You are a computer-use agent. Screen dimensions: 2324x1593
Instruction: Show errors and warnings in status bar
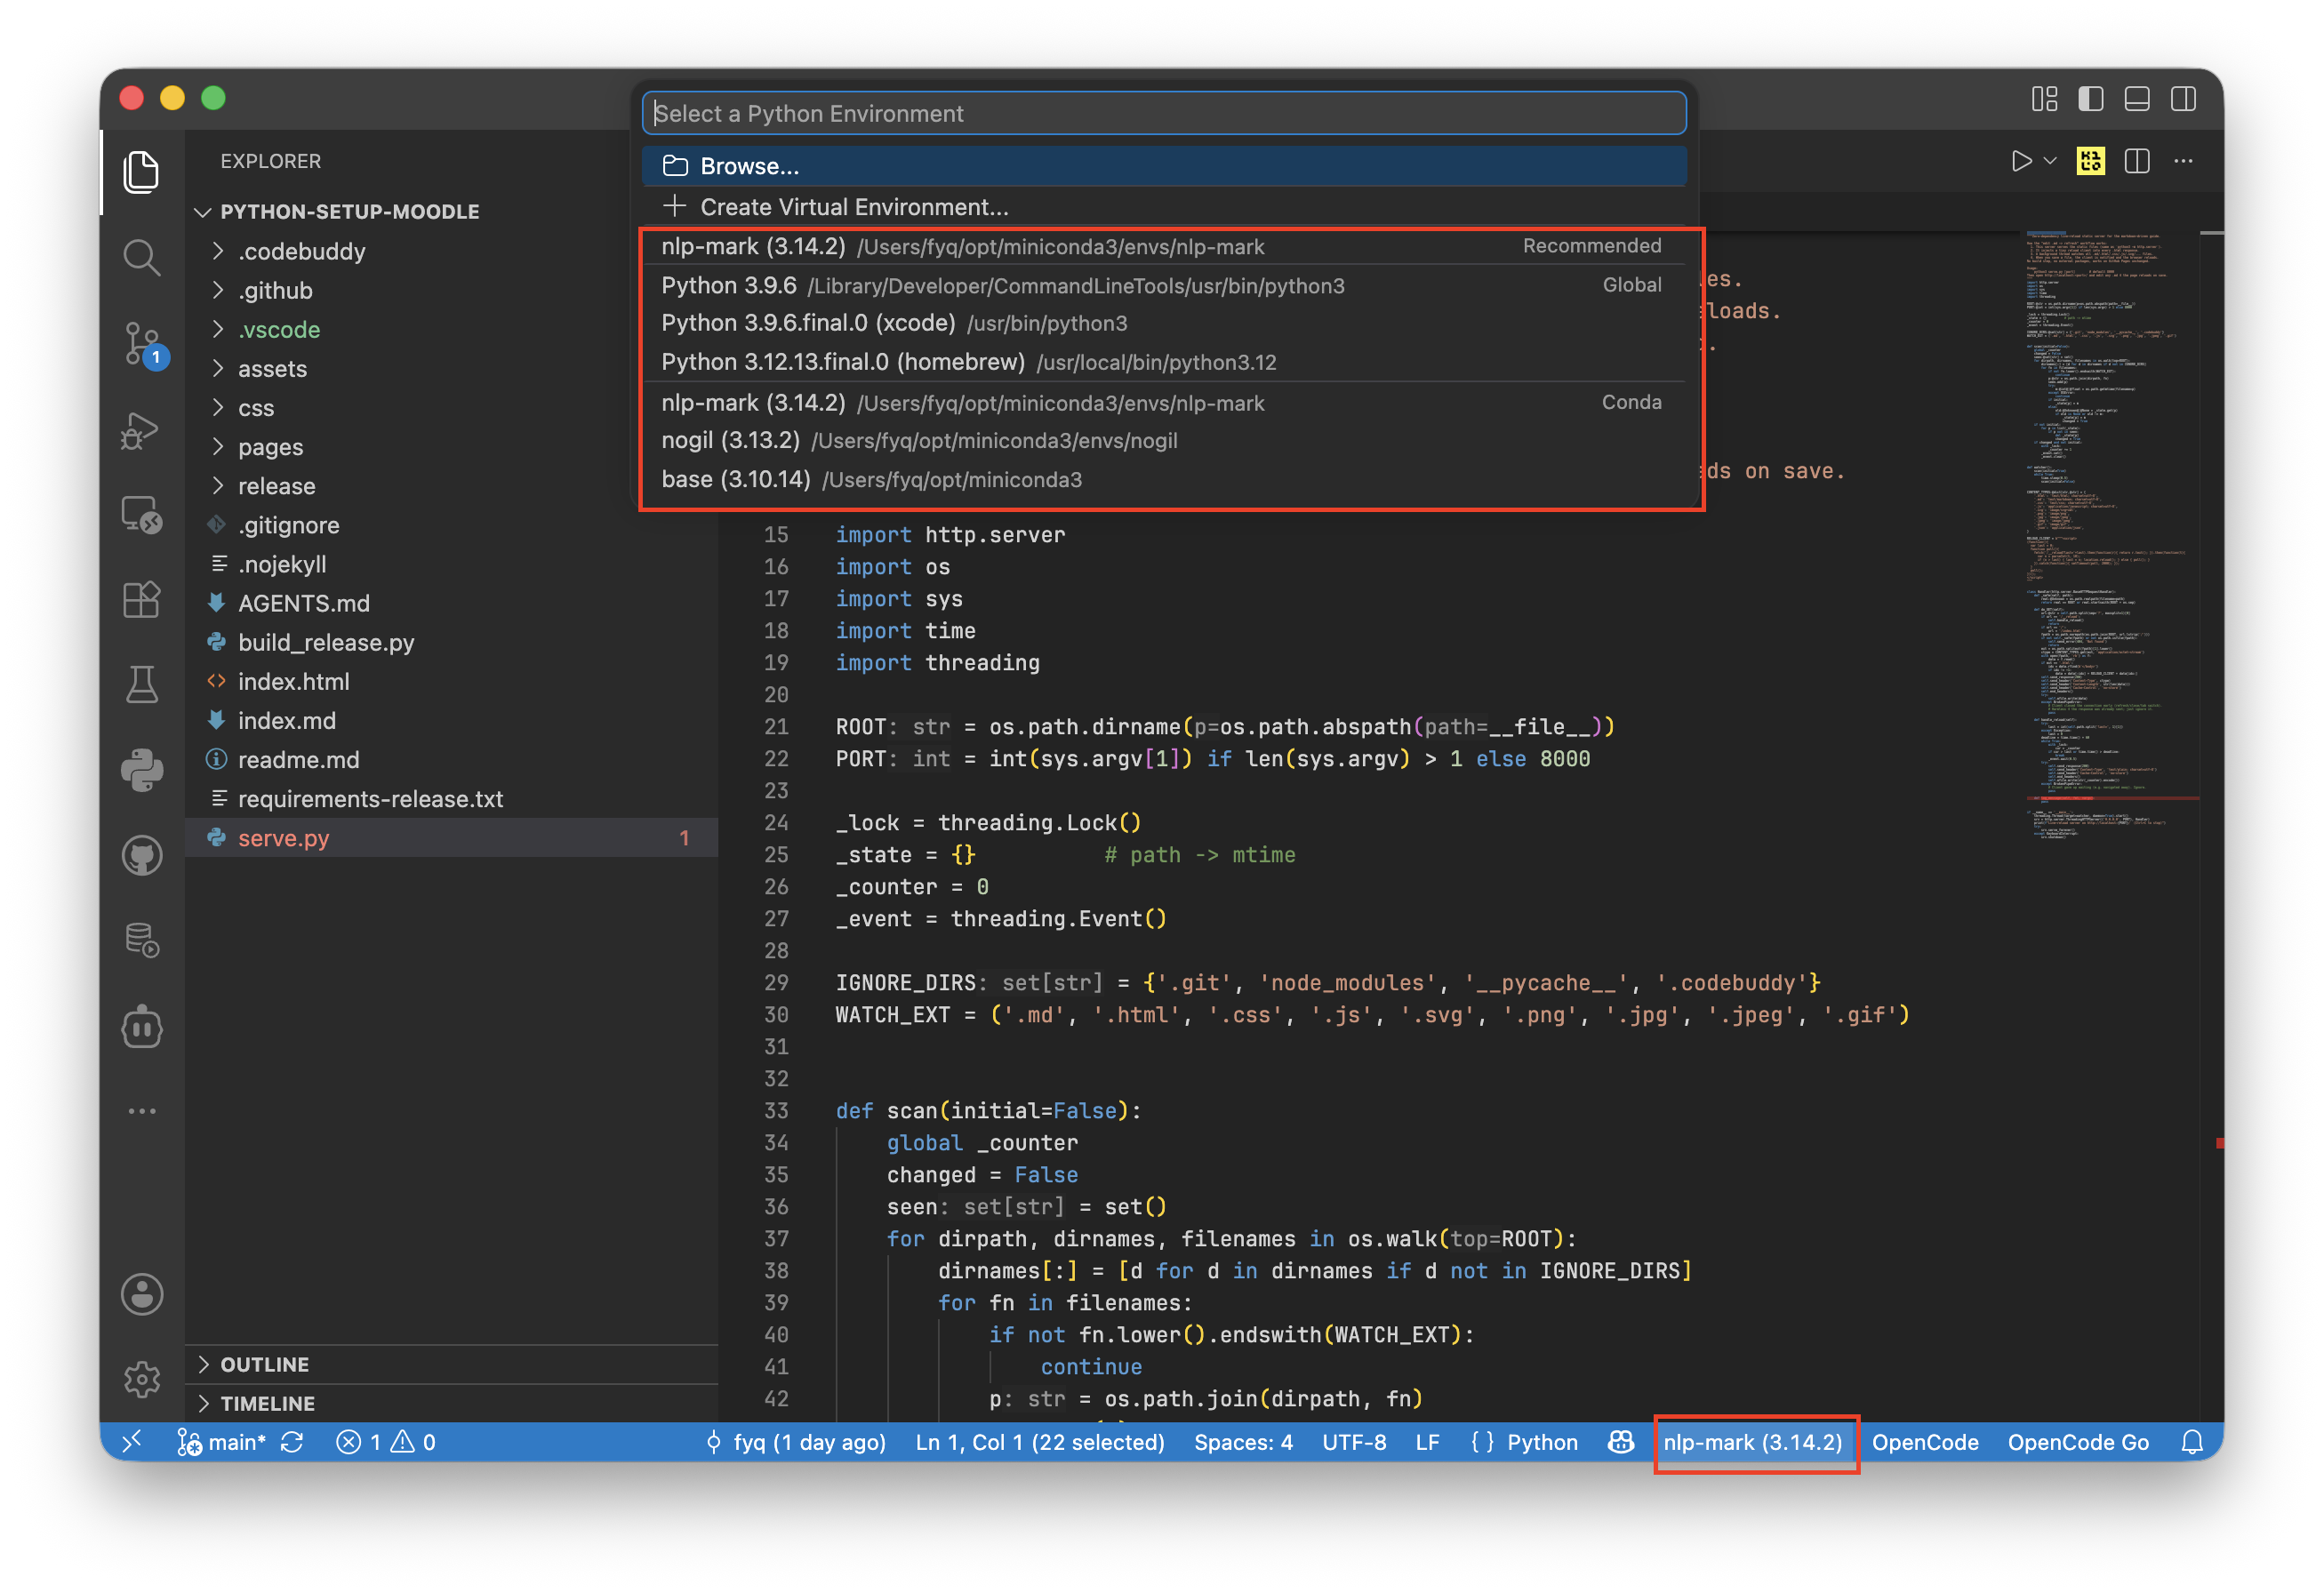(386, 1442)
